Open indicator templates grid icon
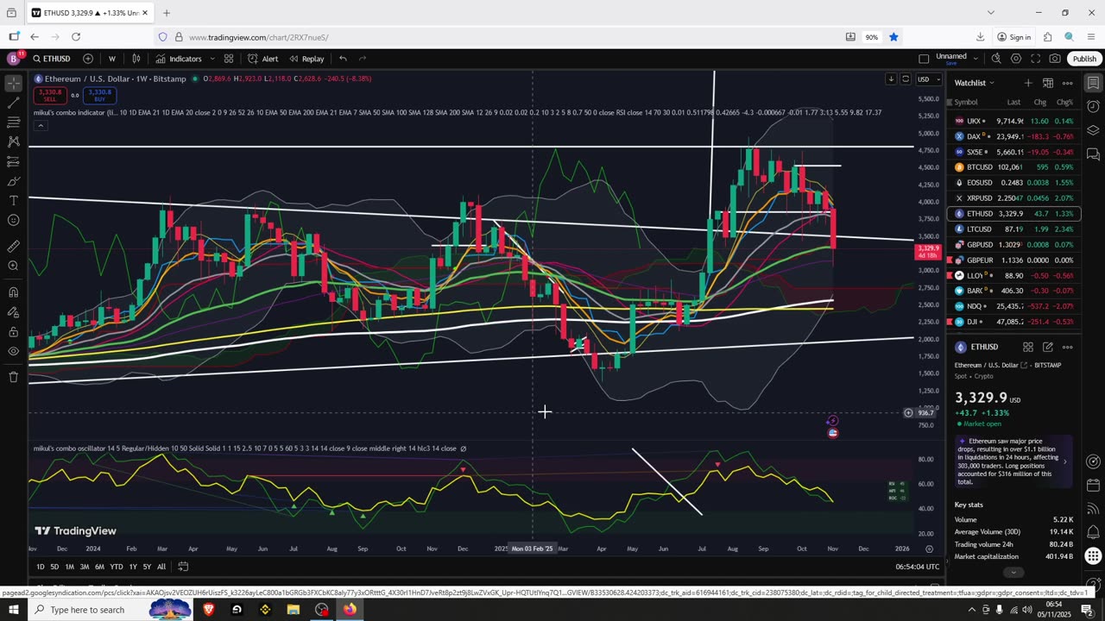The width and height of the screenshot is (1105, 621). pos(229,59)
